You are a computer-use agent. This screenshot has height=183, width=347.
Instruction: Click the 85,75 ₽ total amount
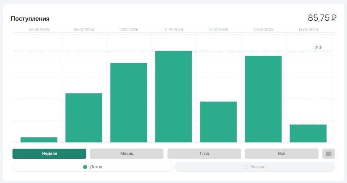click(x=322, y=18)
